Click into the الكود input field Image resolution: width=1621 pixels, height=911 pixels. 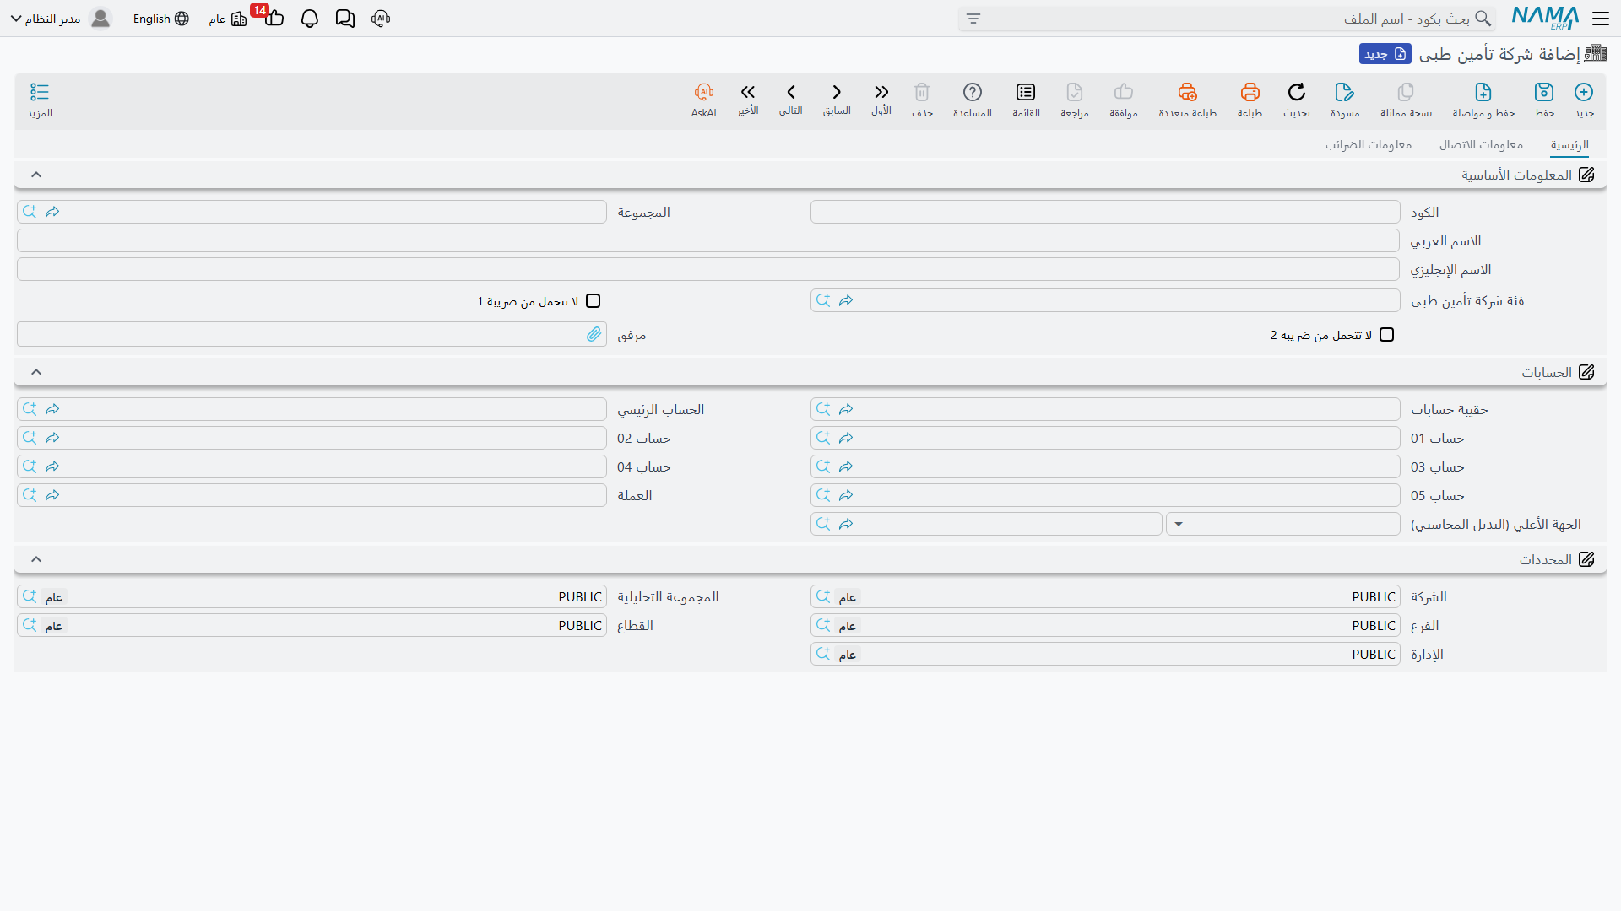click(x=1105, y=212)
